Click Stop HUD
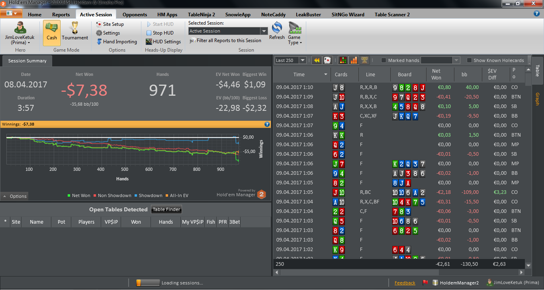Screen dimensions: 544x290 160,33
